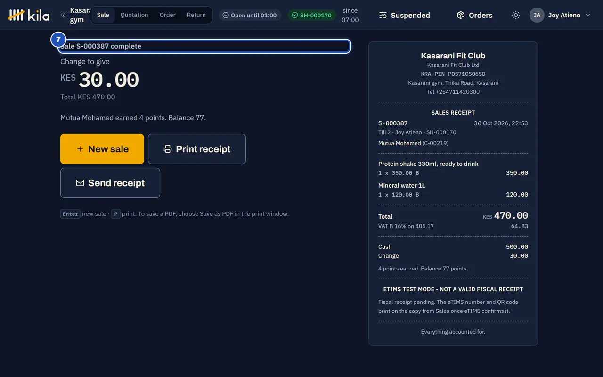The height and width of the screenshot is (377, 603).
Task: Open the Suspended sales list
Action: pyautogui.click(x=405, y=15)
